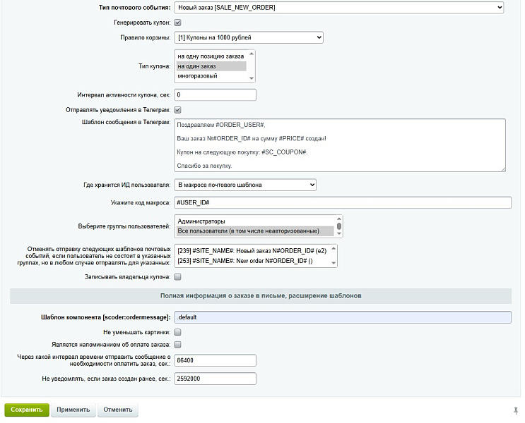The width and height of the screenshot is (525, 423).
Task: Open the Где хранится ИД пользователя dropdown
Action: (x=245, y=185)
